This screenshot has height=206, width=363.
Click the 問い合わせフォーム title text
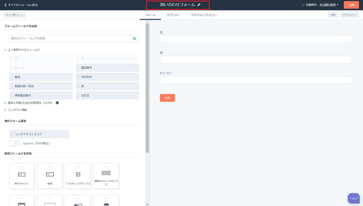click(x=178, y=5)
